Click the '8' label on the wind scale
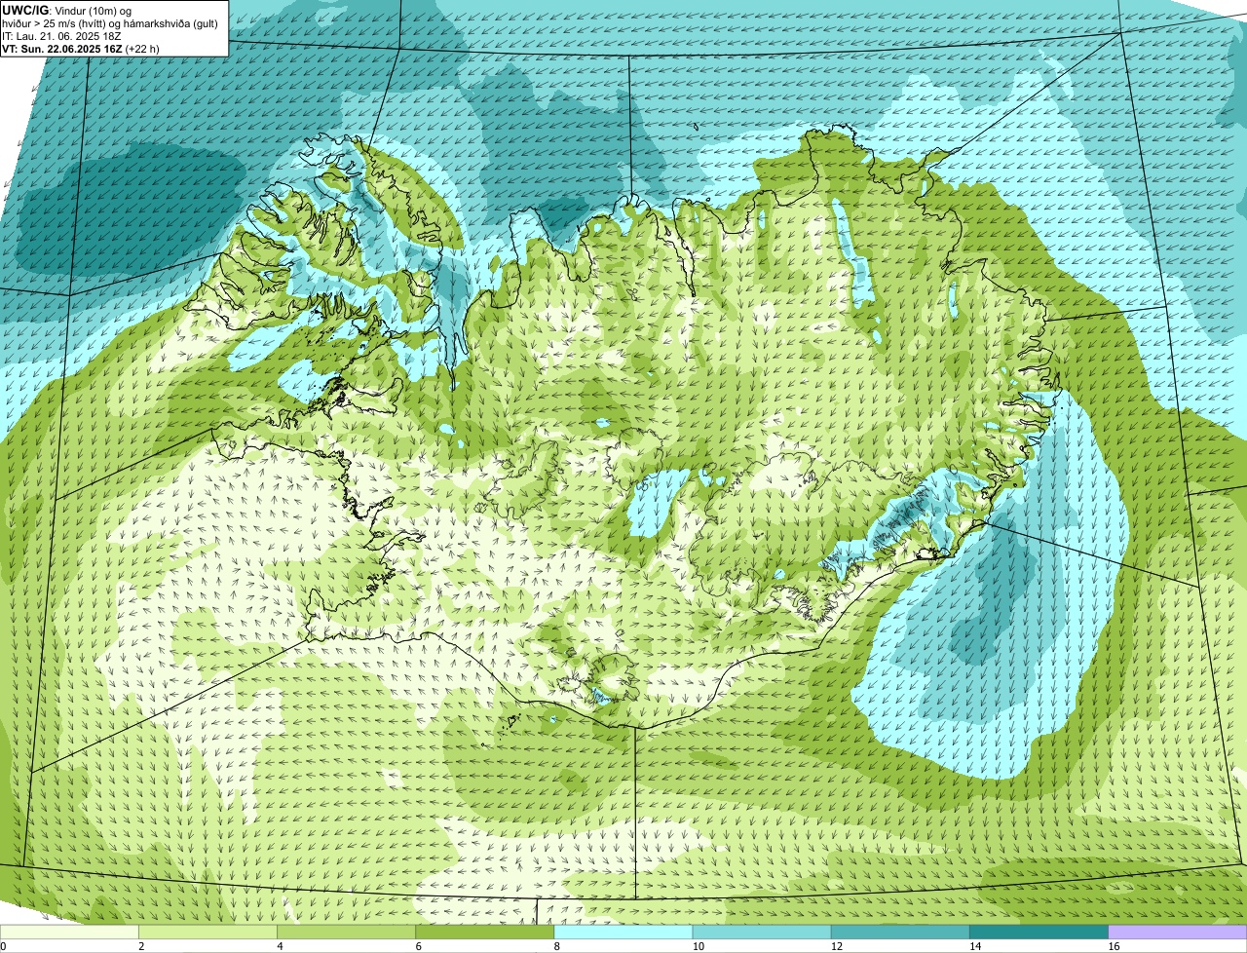 click(x=556, y=946)
